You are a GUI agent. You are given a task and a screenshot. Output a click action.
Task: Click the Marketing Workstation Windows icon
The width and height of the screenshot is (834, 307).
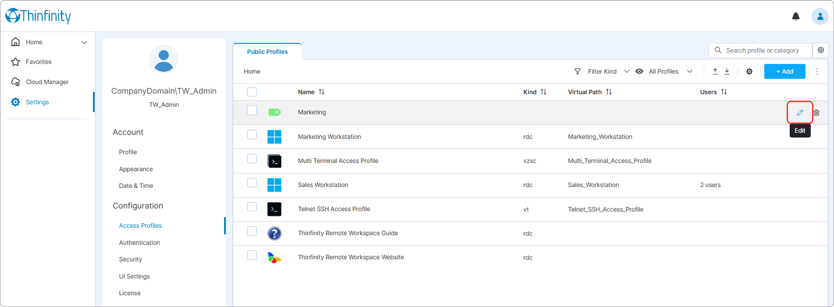274,137
